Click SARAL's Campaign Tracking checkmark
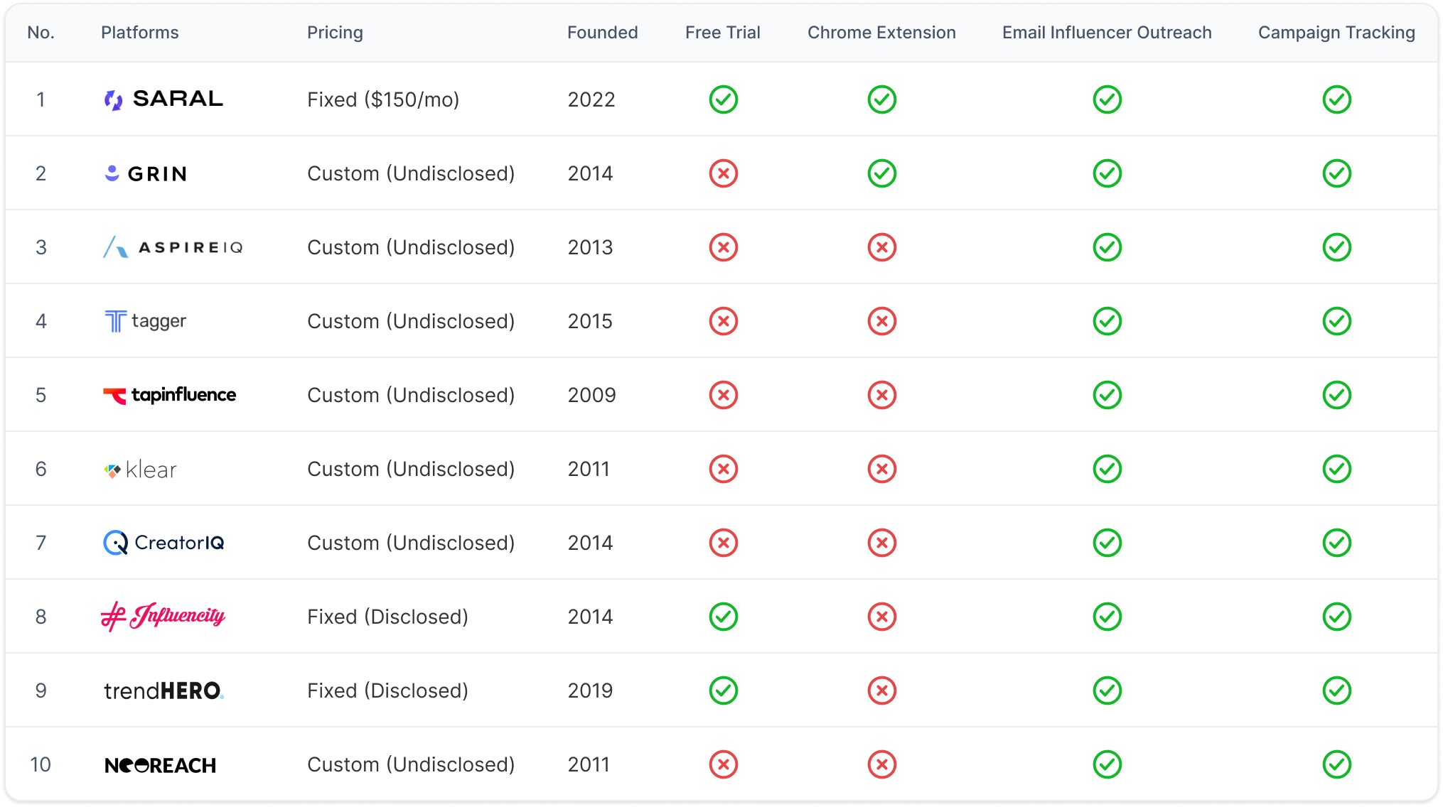Screen dimensions: 1443x807 coord(1337,99)
